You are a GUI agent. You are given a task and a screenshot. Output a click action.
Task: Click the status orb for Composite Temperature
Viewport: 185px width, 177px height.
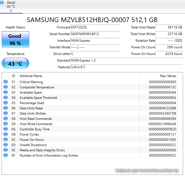coord(6,87)
